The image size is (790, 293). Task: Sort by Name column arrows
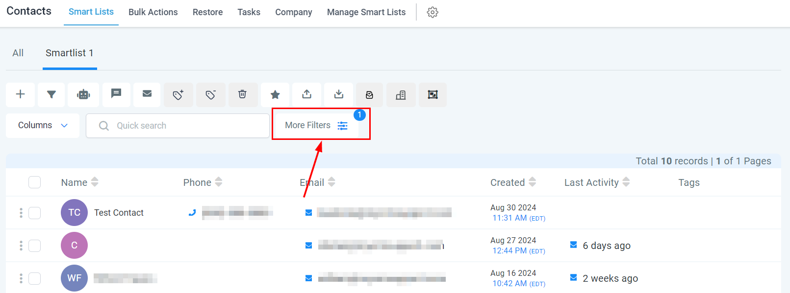95,182
